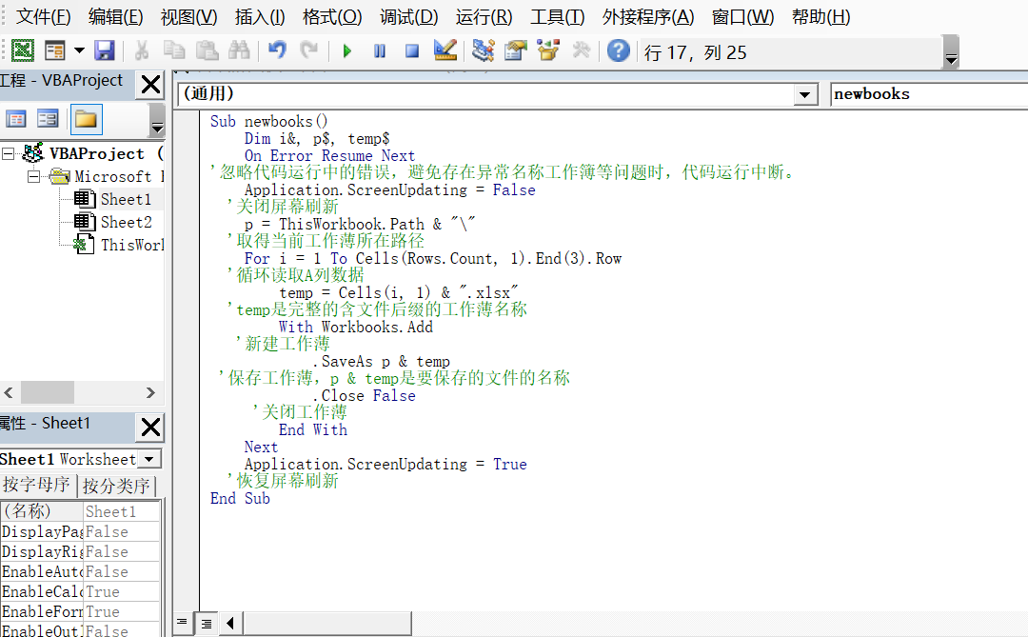Open the Insert object dropdown arrow
This screenshot has width=1028, height=637.
[79, 50]
